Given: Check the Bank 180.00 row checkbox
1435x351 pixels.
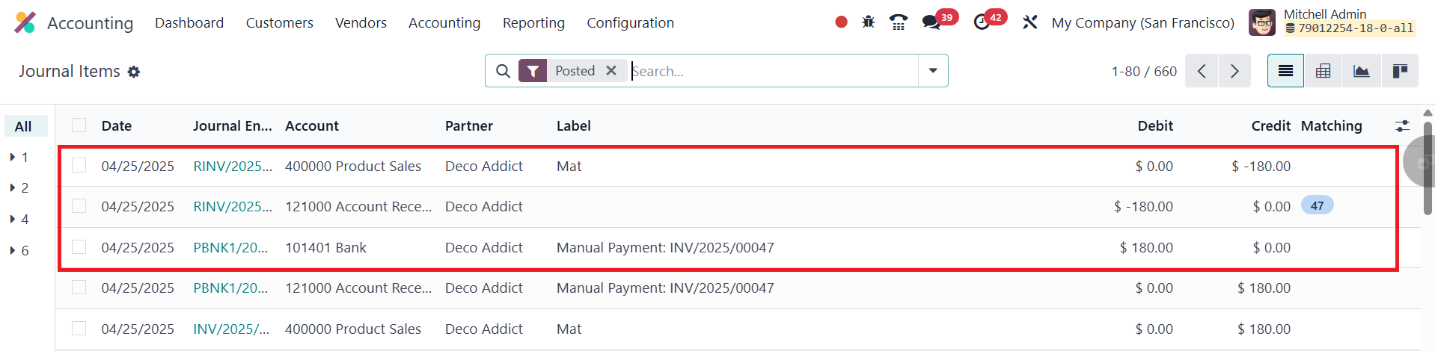Looking at the screenshot, I should coord(79,247).
